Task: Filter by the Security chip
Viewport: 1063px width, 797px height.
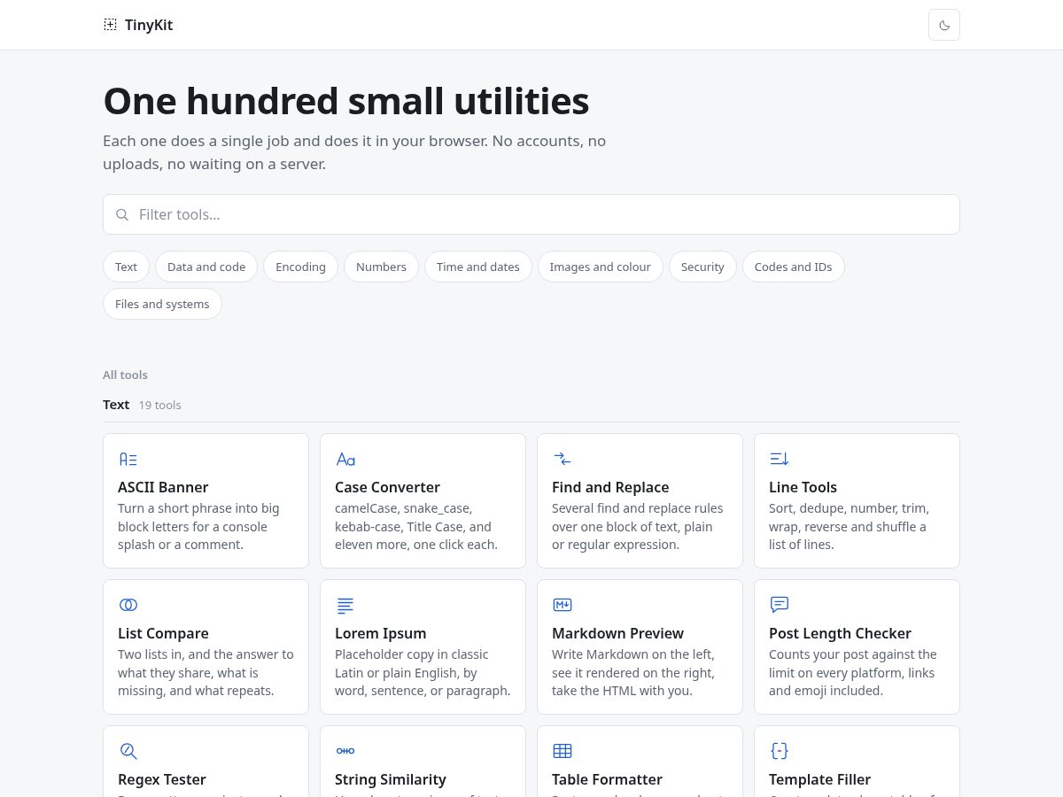Action: click(x=702, y=267)
